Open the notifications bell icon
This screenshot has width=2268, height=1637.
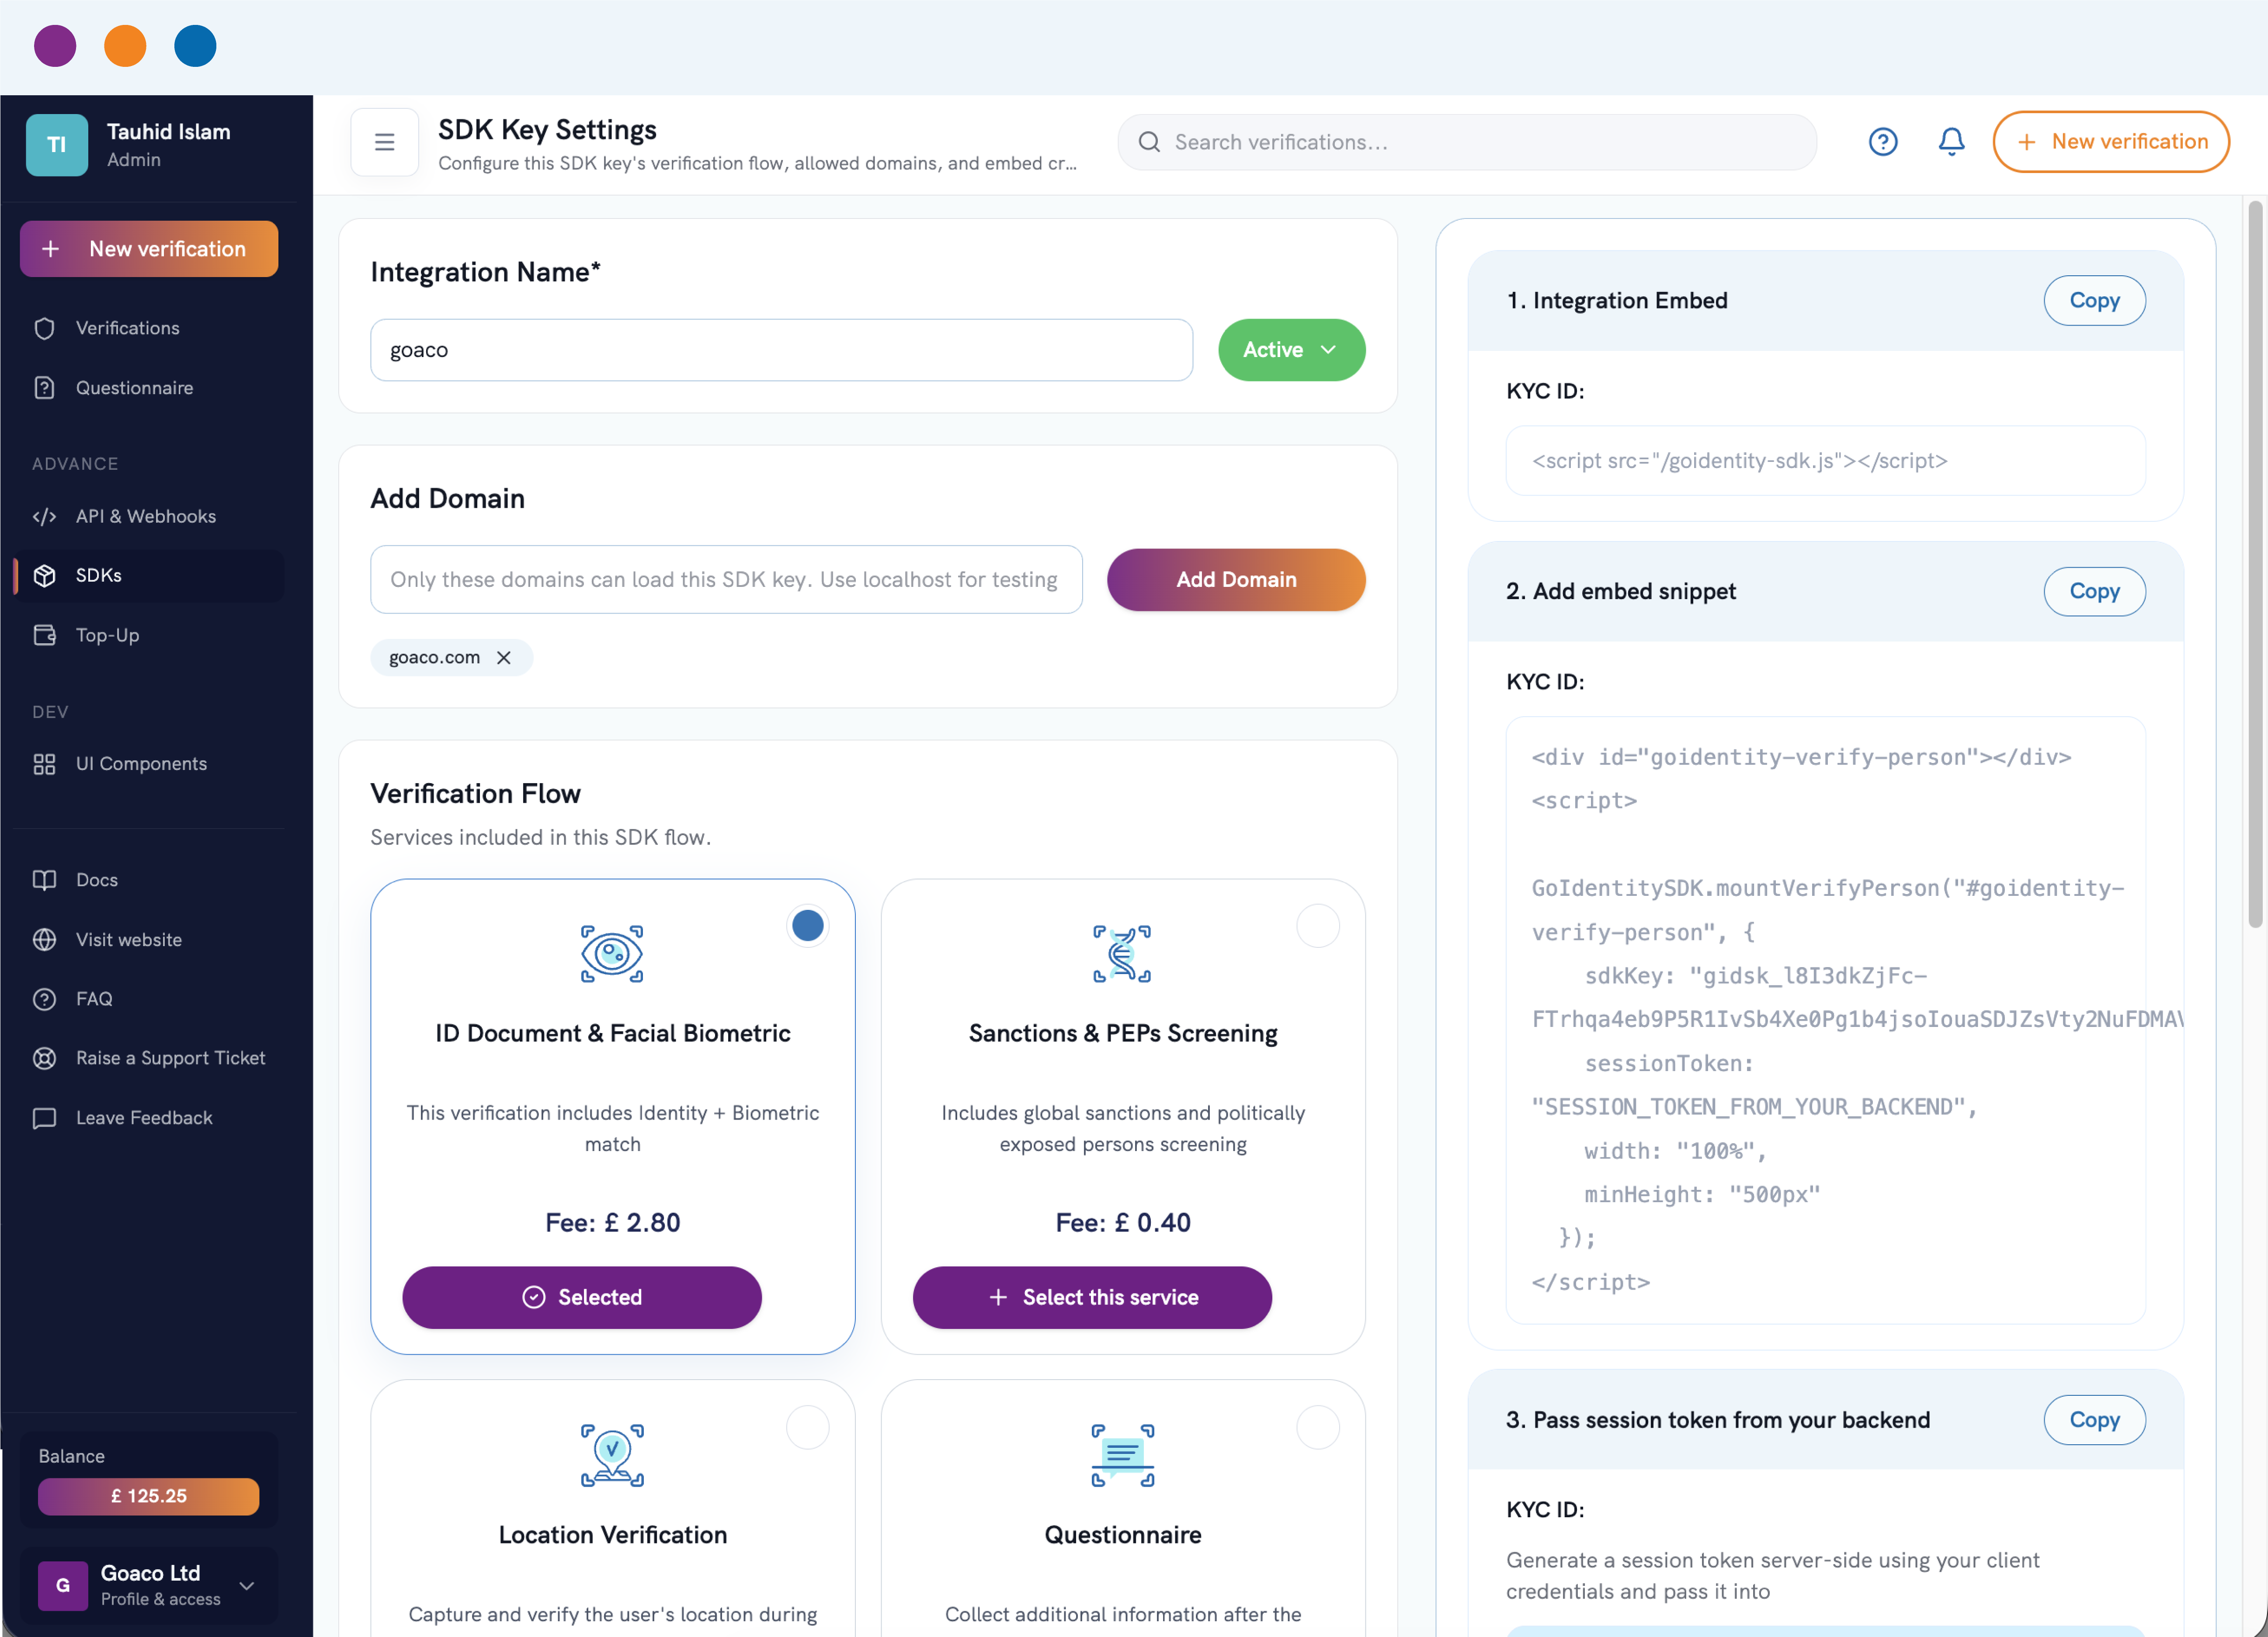(x=1951, y=142)
